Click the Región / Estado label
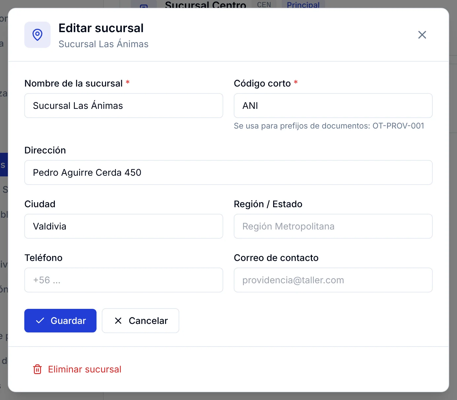This screenshot has width=457, height=400. pyautogui.click(x=268, y=204)
